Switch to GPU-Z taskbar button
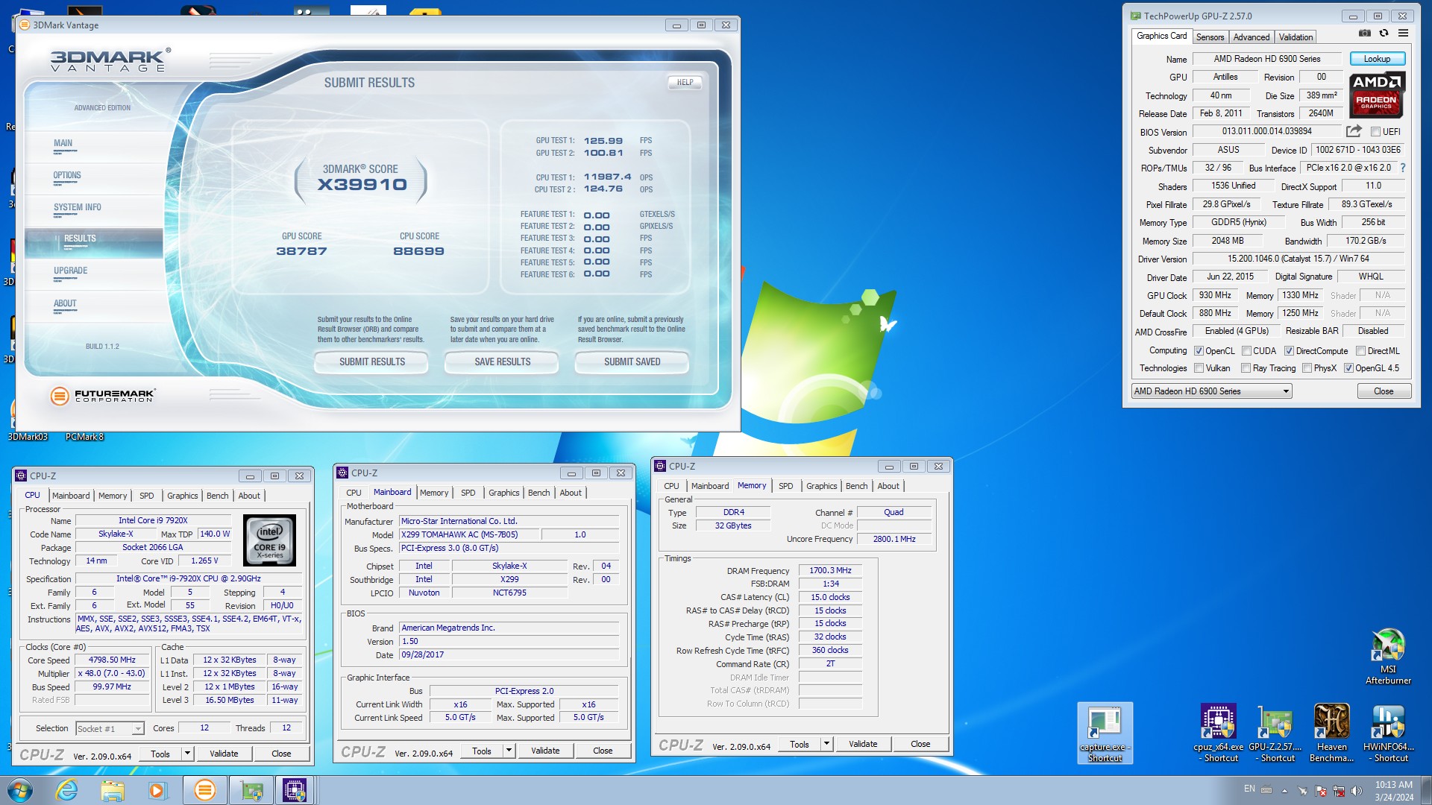1432x805 pixels. click(x=251, y=790)
